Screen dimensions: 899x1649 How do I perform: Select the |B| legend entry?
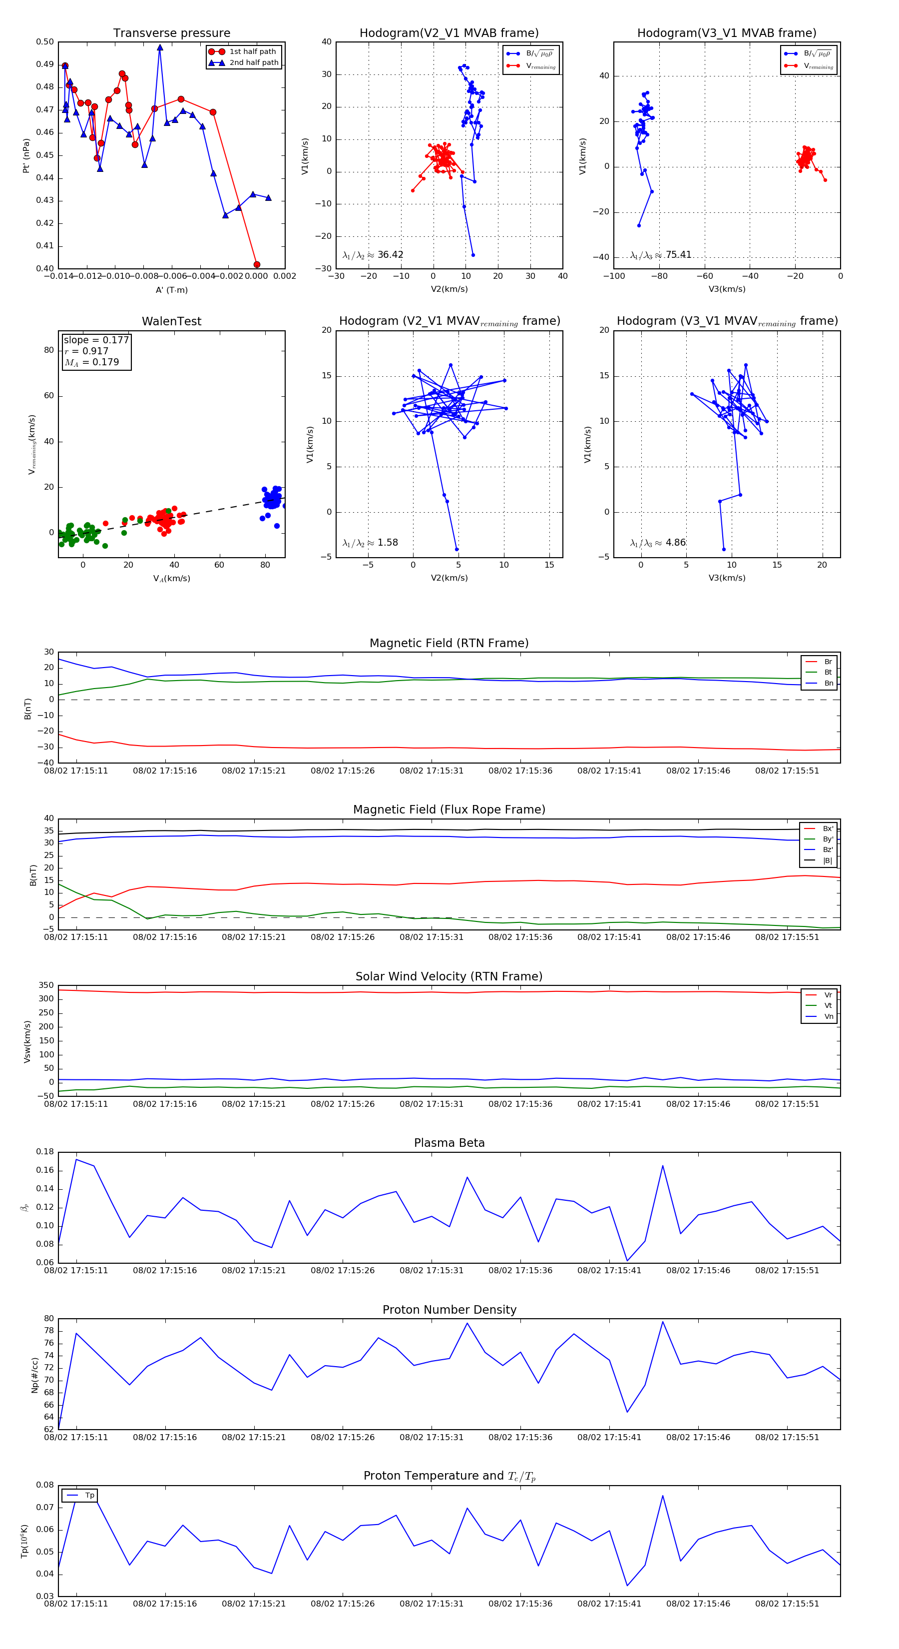pos(819,860)
